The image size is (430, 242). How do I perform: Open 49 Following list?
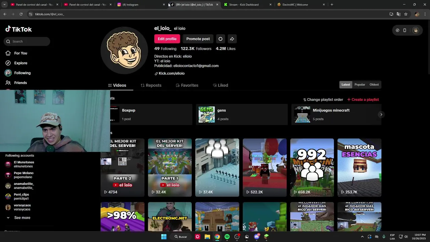(x=165, y=49)
